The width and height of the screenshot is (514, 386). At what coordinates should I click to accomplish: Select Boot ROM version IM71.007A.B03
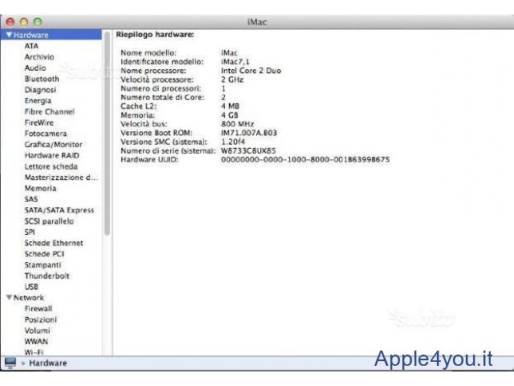(x=249, y=133)
